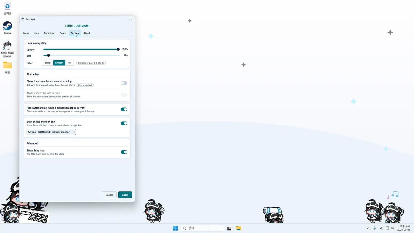
Task: Switch the IME input mode indicator 'A'
Action: [381, 228]
